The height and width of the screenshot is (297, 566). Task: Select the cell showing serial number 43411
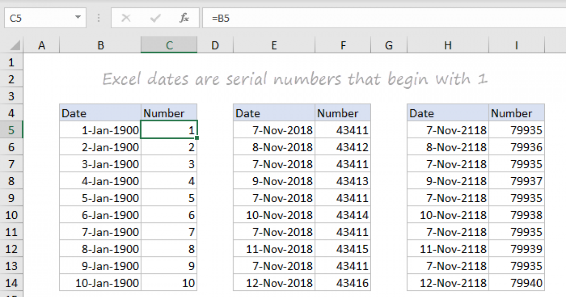coord(343,130)
